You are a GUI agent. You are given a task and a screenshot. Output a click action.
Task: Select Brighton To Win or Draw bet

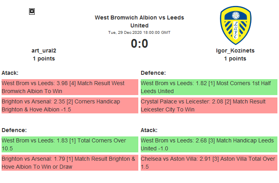point(70,163)
